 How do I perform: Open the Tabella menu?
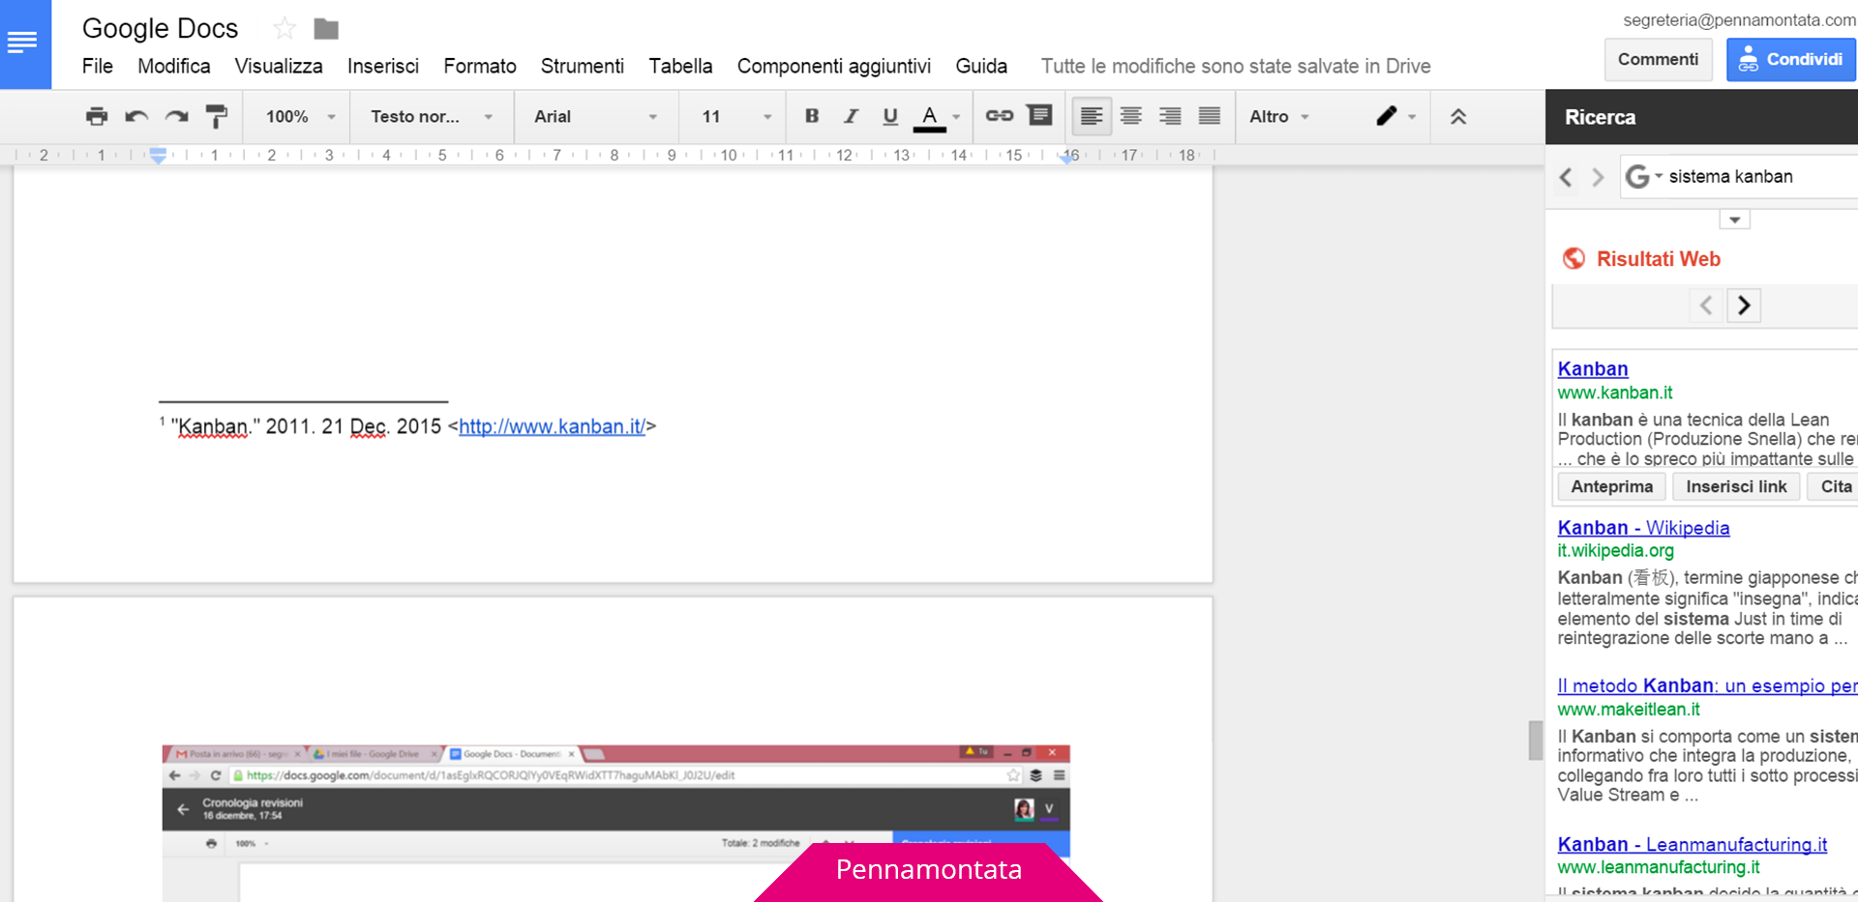click(680, 66)
